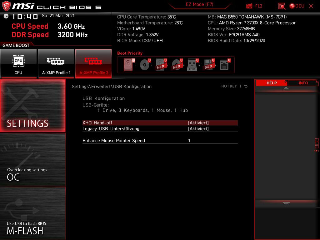Image resolution: width=320 pixels, height=240 pixels.
Task: Click the USB hard disk boot icon
Action: pos(160,64)
